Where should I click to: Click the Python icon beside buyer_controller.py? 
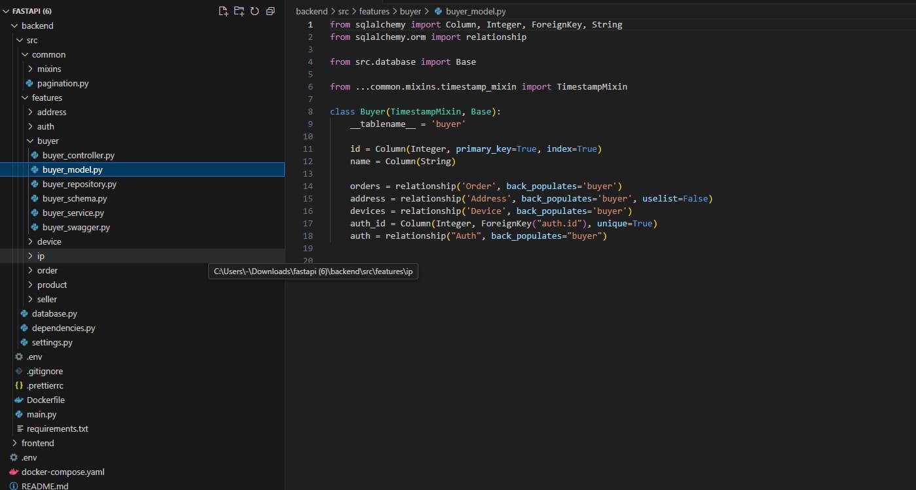pos(35,155)
